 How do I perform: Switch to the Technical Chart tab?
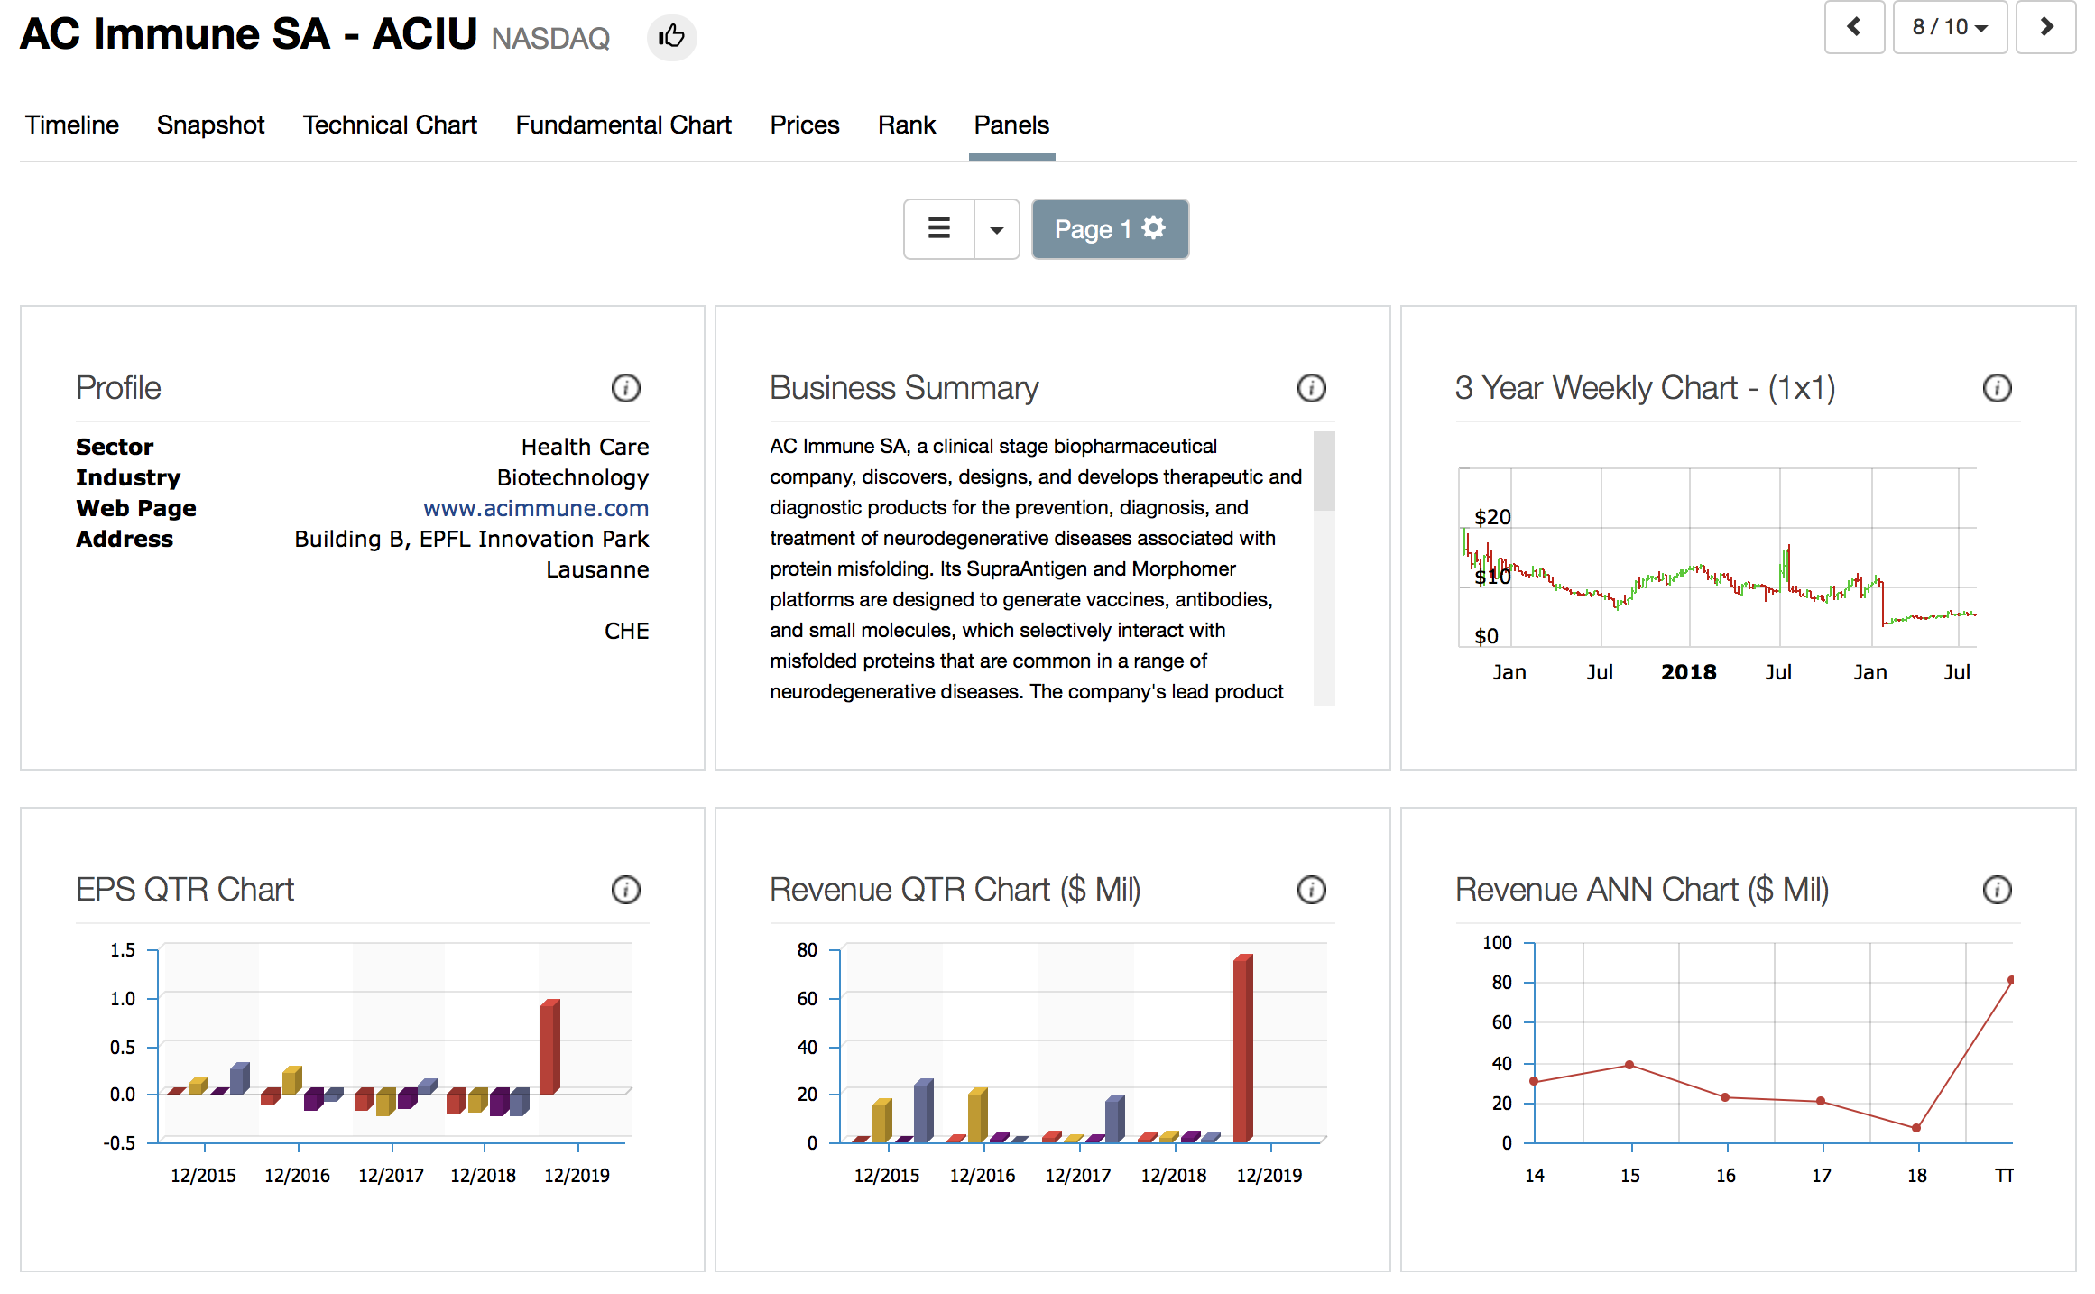[x=390, y=125]
